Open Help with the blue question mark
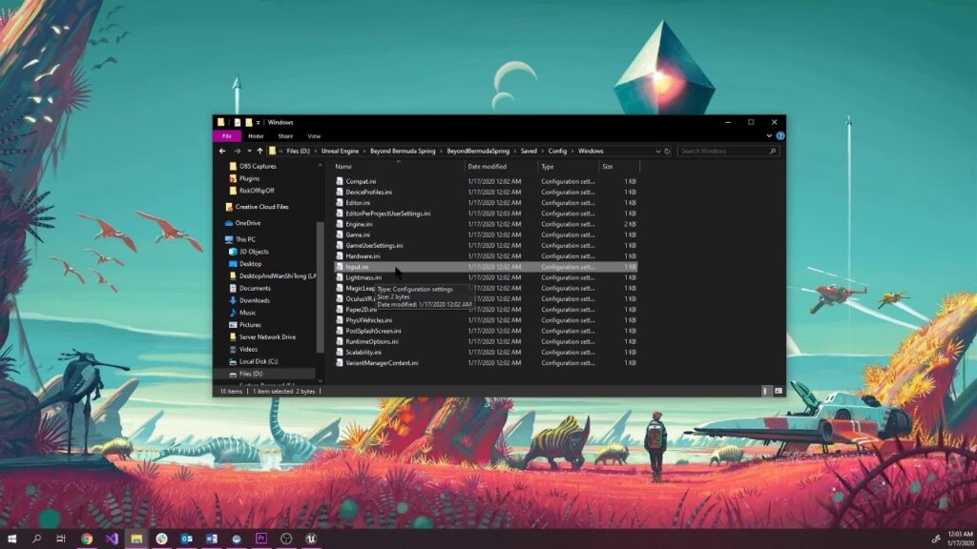The image size is (977, 549). point(780,136)
